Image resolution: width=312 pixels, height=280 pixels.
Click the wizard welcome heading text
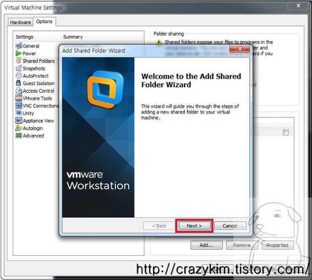click(x=191, y=80)
